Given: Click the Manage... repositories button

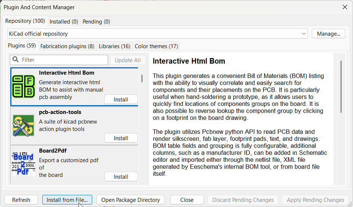Looking at the screenshot, I should point(328,34).
